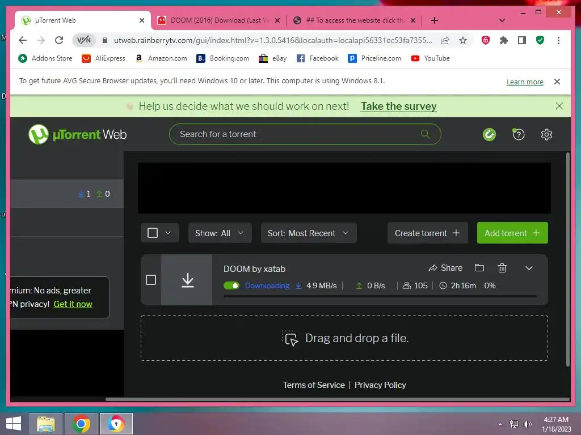Open the help question mark icon
The width and height of the screenshot is (581, 435).
518,134
